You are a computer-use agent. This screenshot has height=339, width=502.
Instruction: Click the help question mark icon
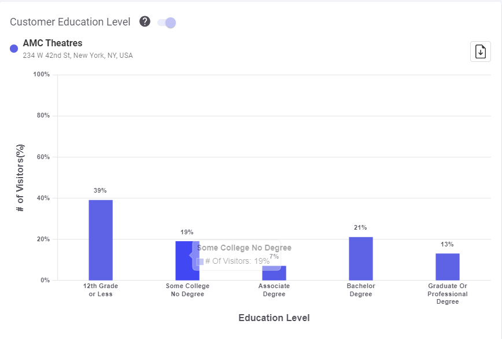click(x=145, y=22)
